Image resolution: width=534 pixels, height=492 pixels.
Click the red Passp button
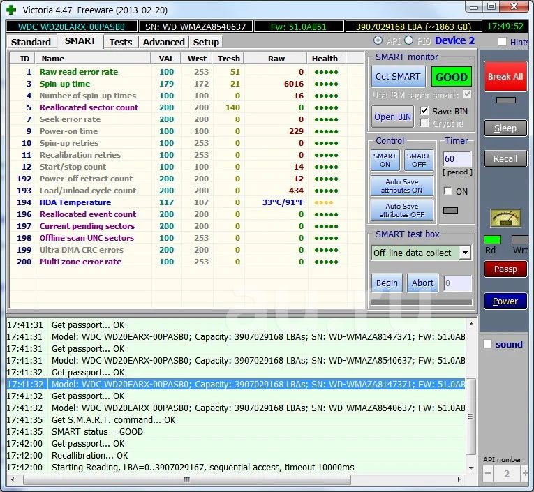[x=505, y=269]
